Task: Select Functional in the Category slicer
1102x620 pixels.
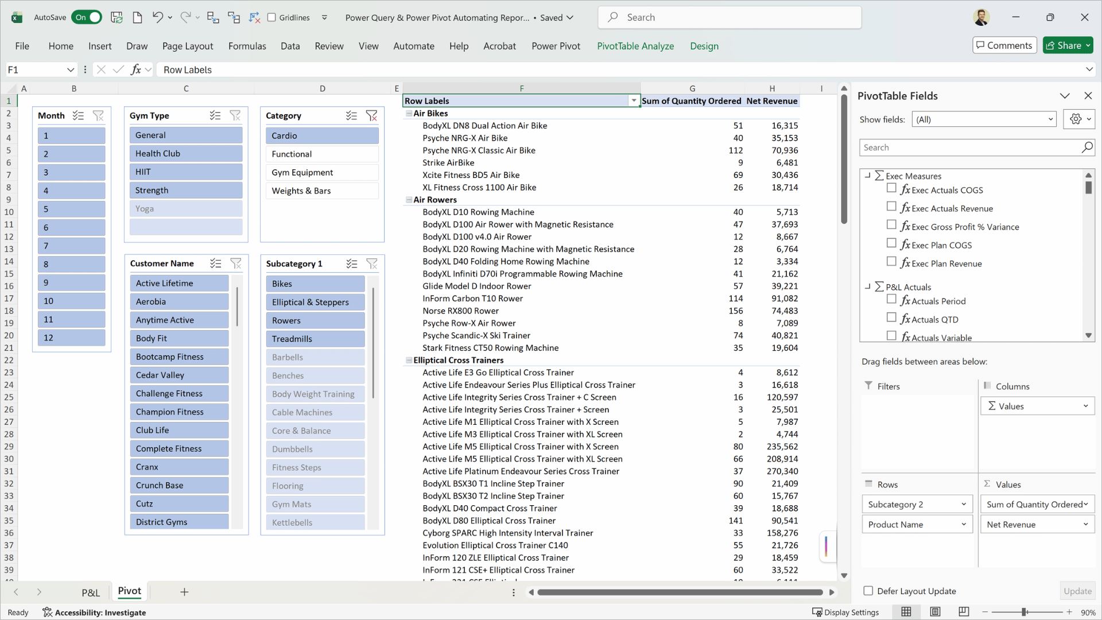Action: click(x=322, y=154)
